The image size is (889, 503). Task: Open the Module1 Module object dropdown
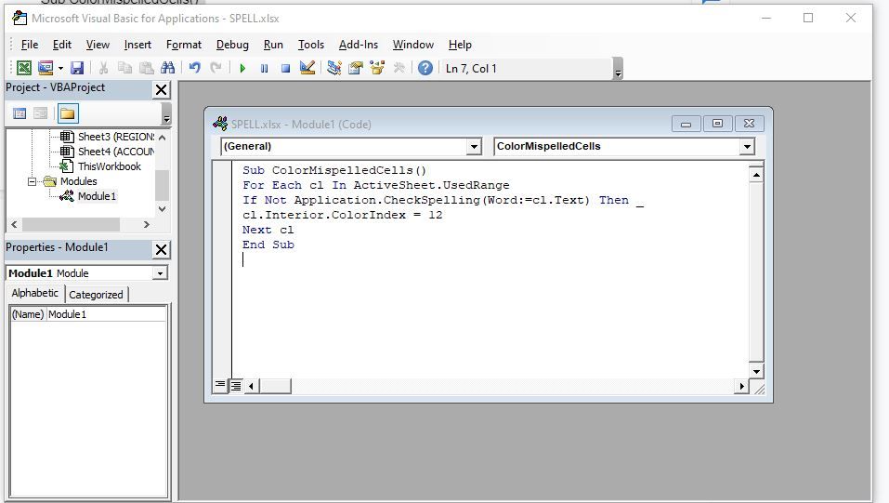click(161, 273)
